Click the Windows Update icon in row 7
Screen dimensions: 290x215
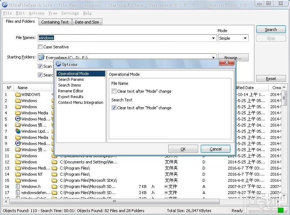pyautogui.click(x=18, y=131)
